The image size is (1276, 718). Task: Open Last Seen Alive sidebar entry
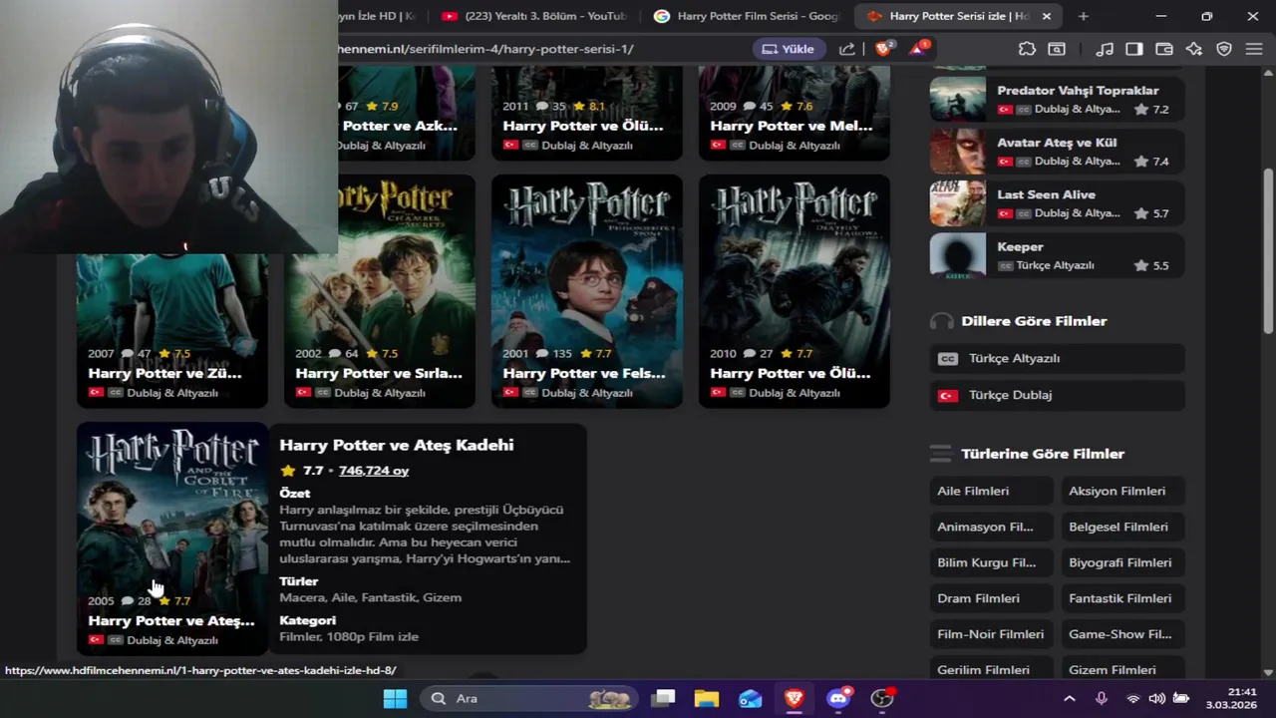click(x=1057, y=202)
